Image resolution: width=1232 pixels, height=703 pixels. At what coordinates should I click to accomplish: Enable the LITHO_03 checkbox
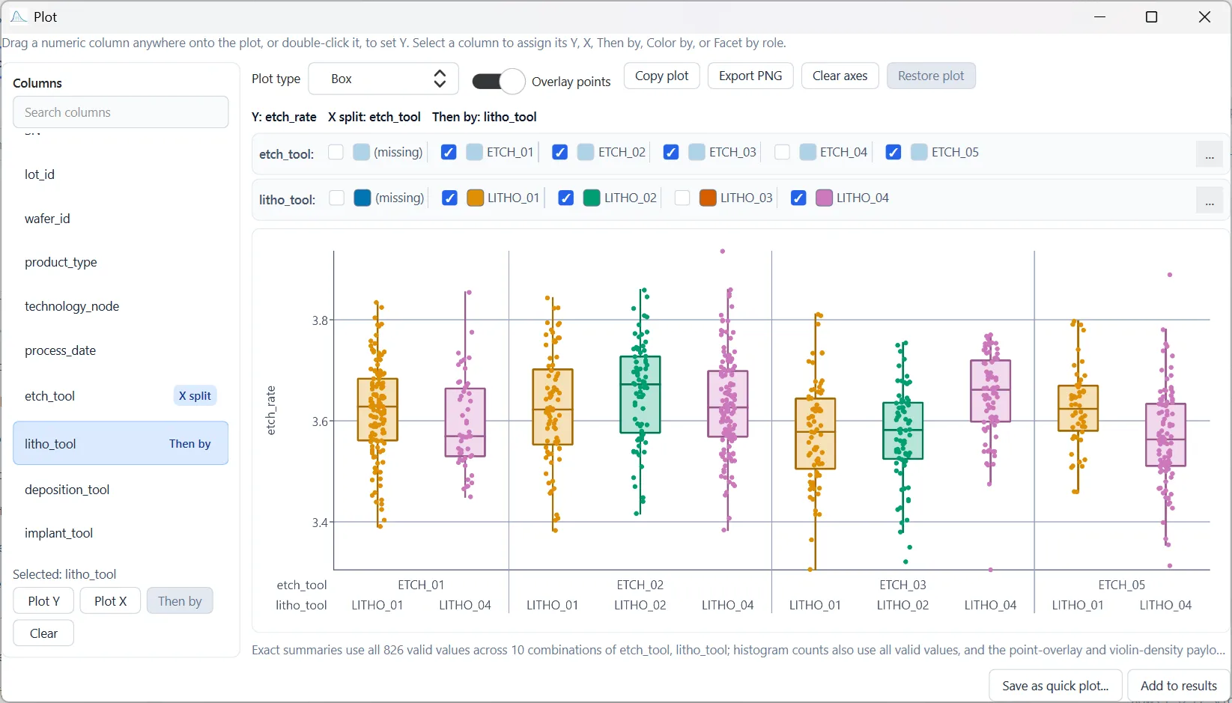pos(682,198)
